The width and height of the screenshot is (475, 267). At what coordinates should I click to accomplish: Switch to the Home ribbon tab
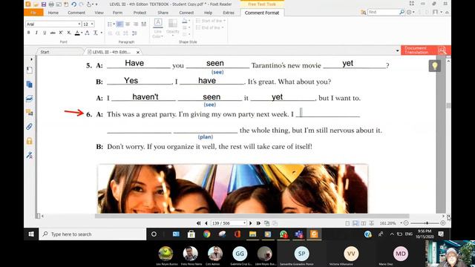pos(53,13)
